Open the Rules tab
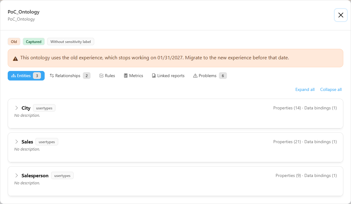Viewport: 351px width, 204px height. click(x=107, y=76)
